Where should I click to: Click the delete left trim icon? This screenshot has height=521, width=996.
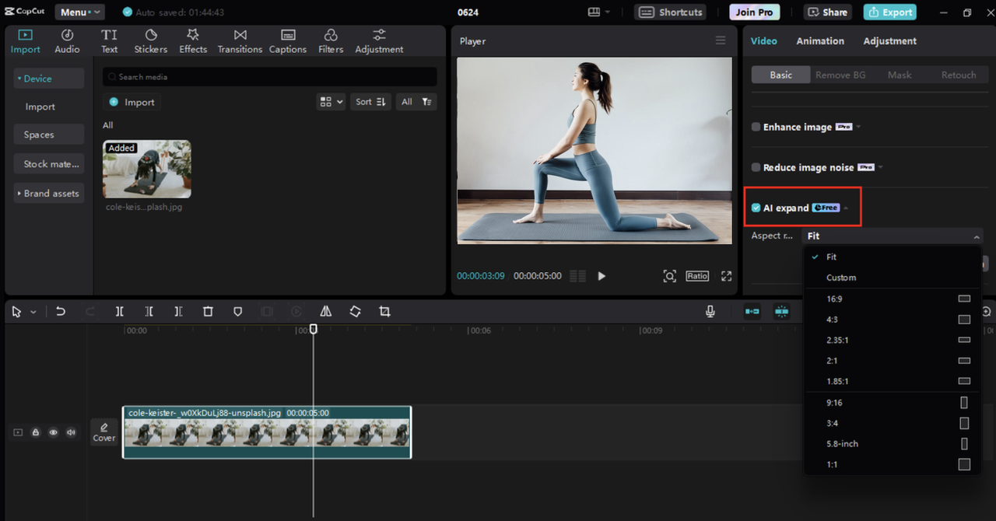pyautogui.click(x=149, y=311)
